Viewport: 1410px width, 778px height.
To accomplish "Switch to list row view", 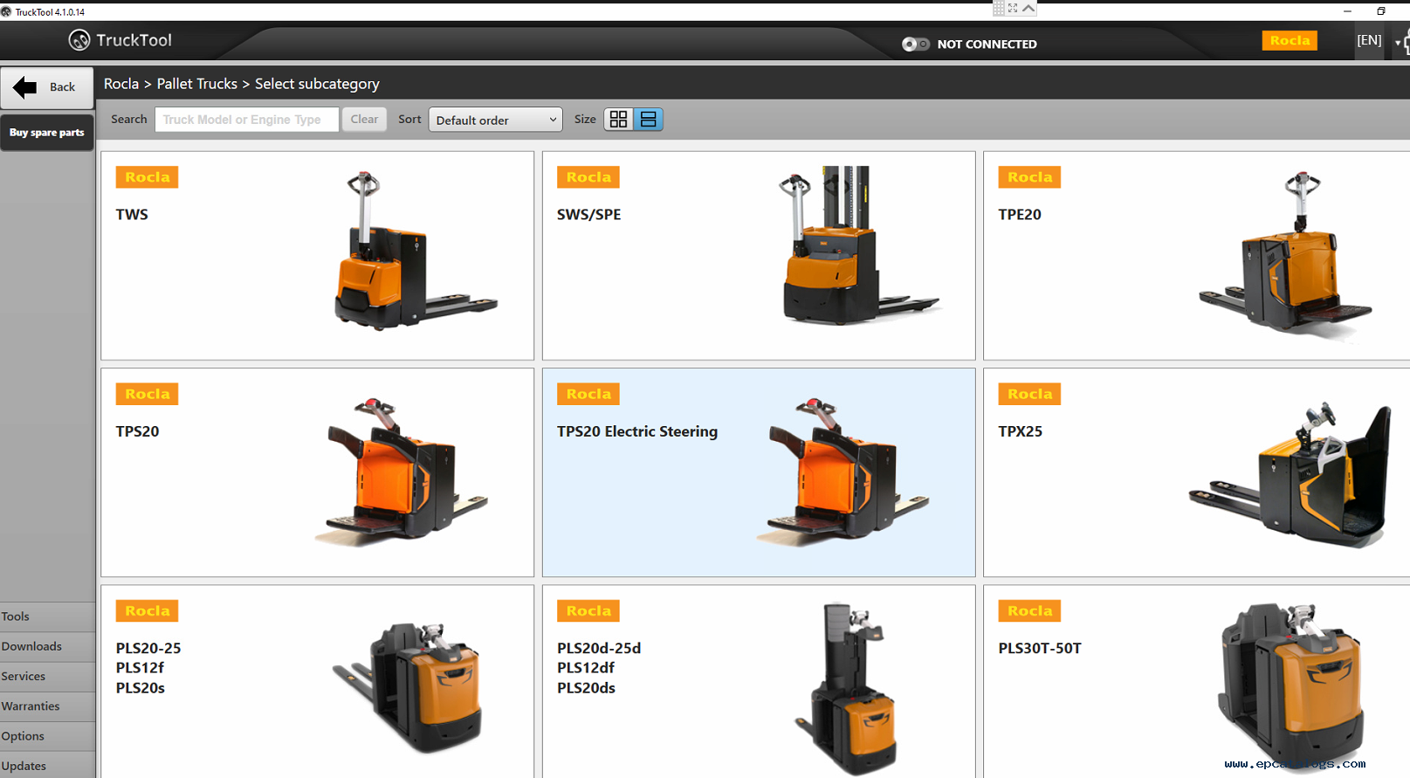I will pos(649,120).
